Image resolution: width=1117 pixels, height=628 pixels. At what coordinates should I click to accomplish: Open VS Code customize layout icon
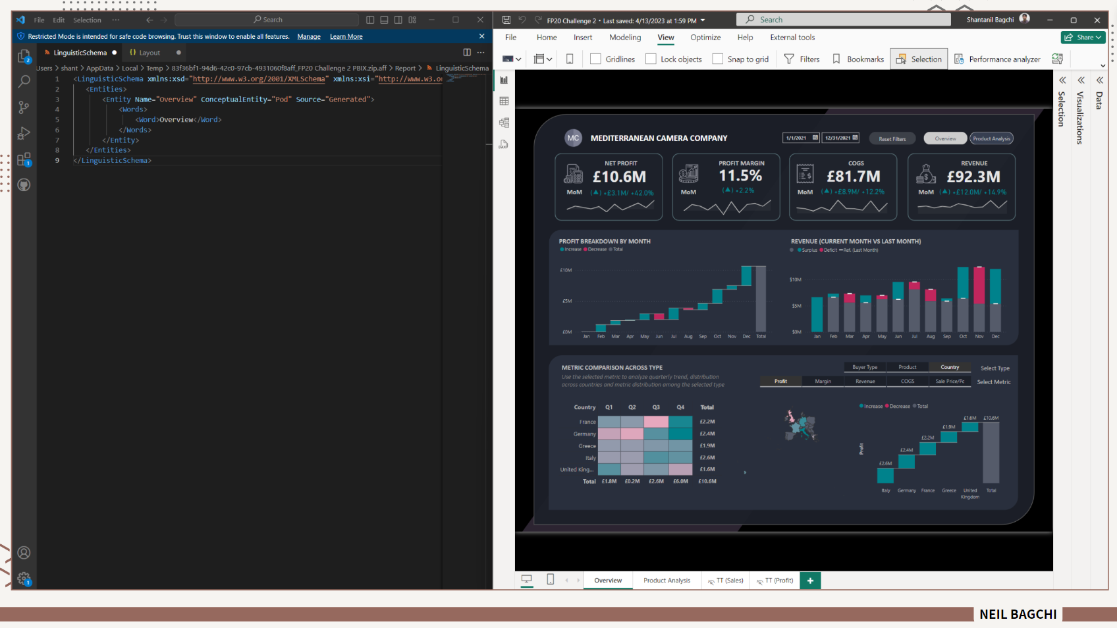(x=412, y=20)
